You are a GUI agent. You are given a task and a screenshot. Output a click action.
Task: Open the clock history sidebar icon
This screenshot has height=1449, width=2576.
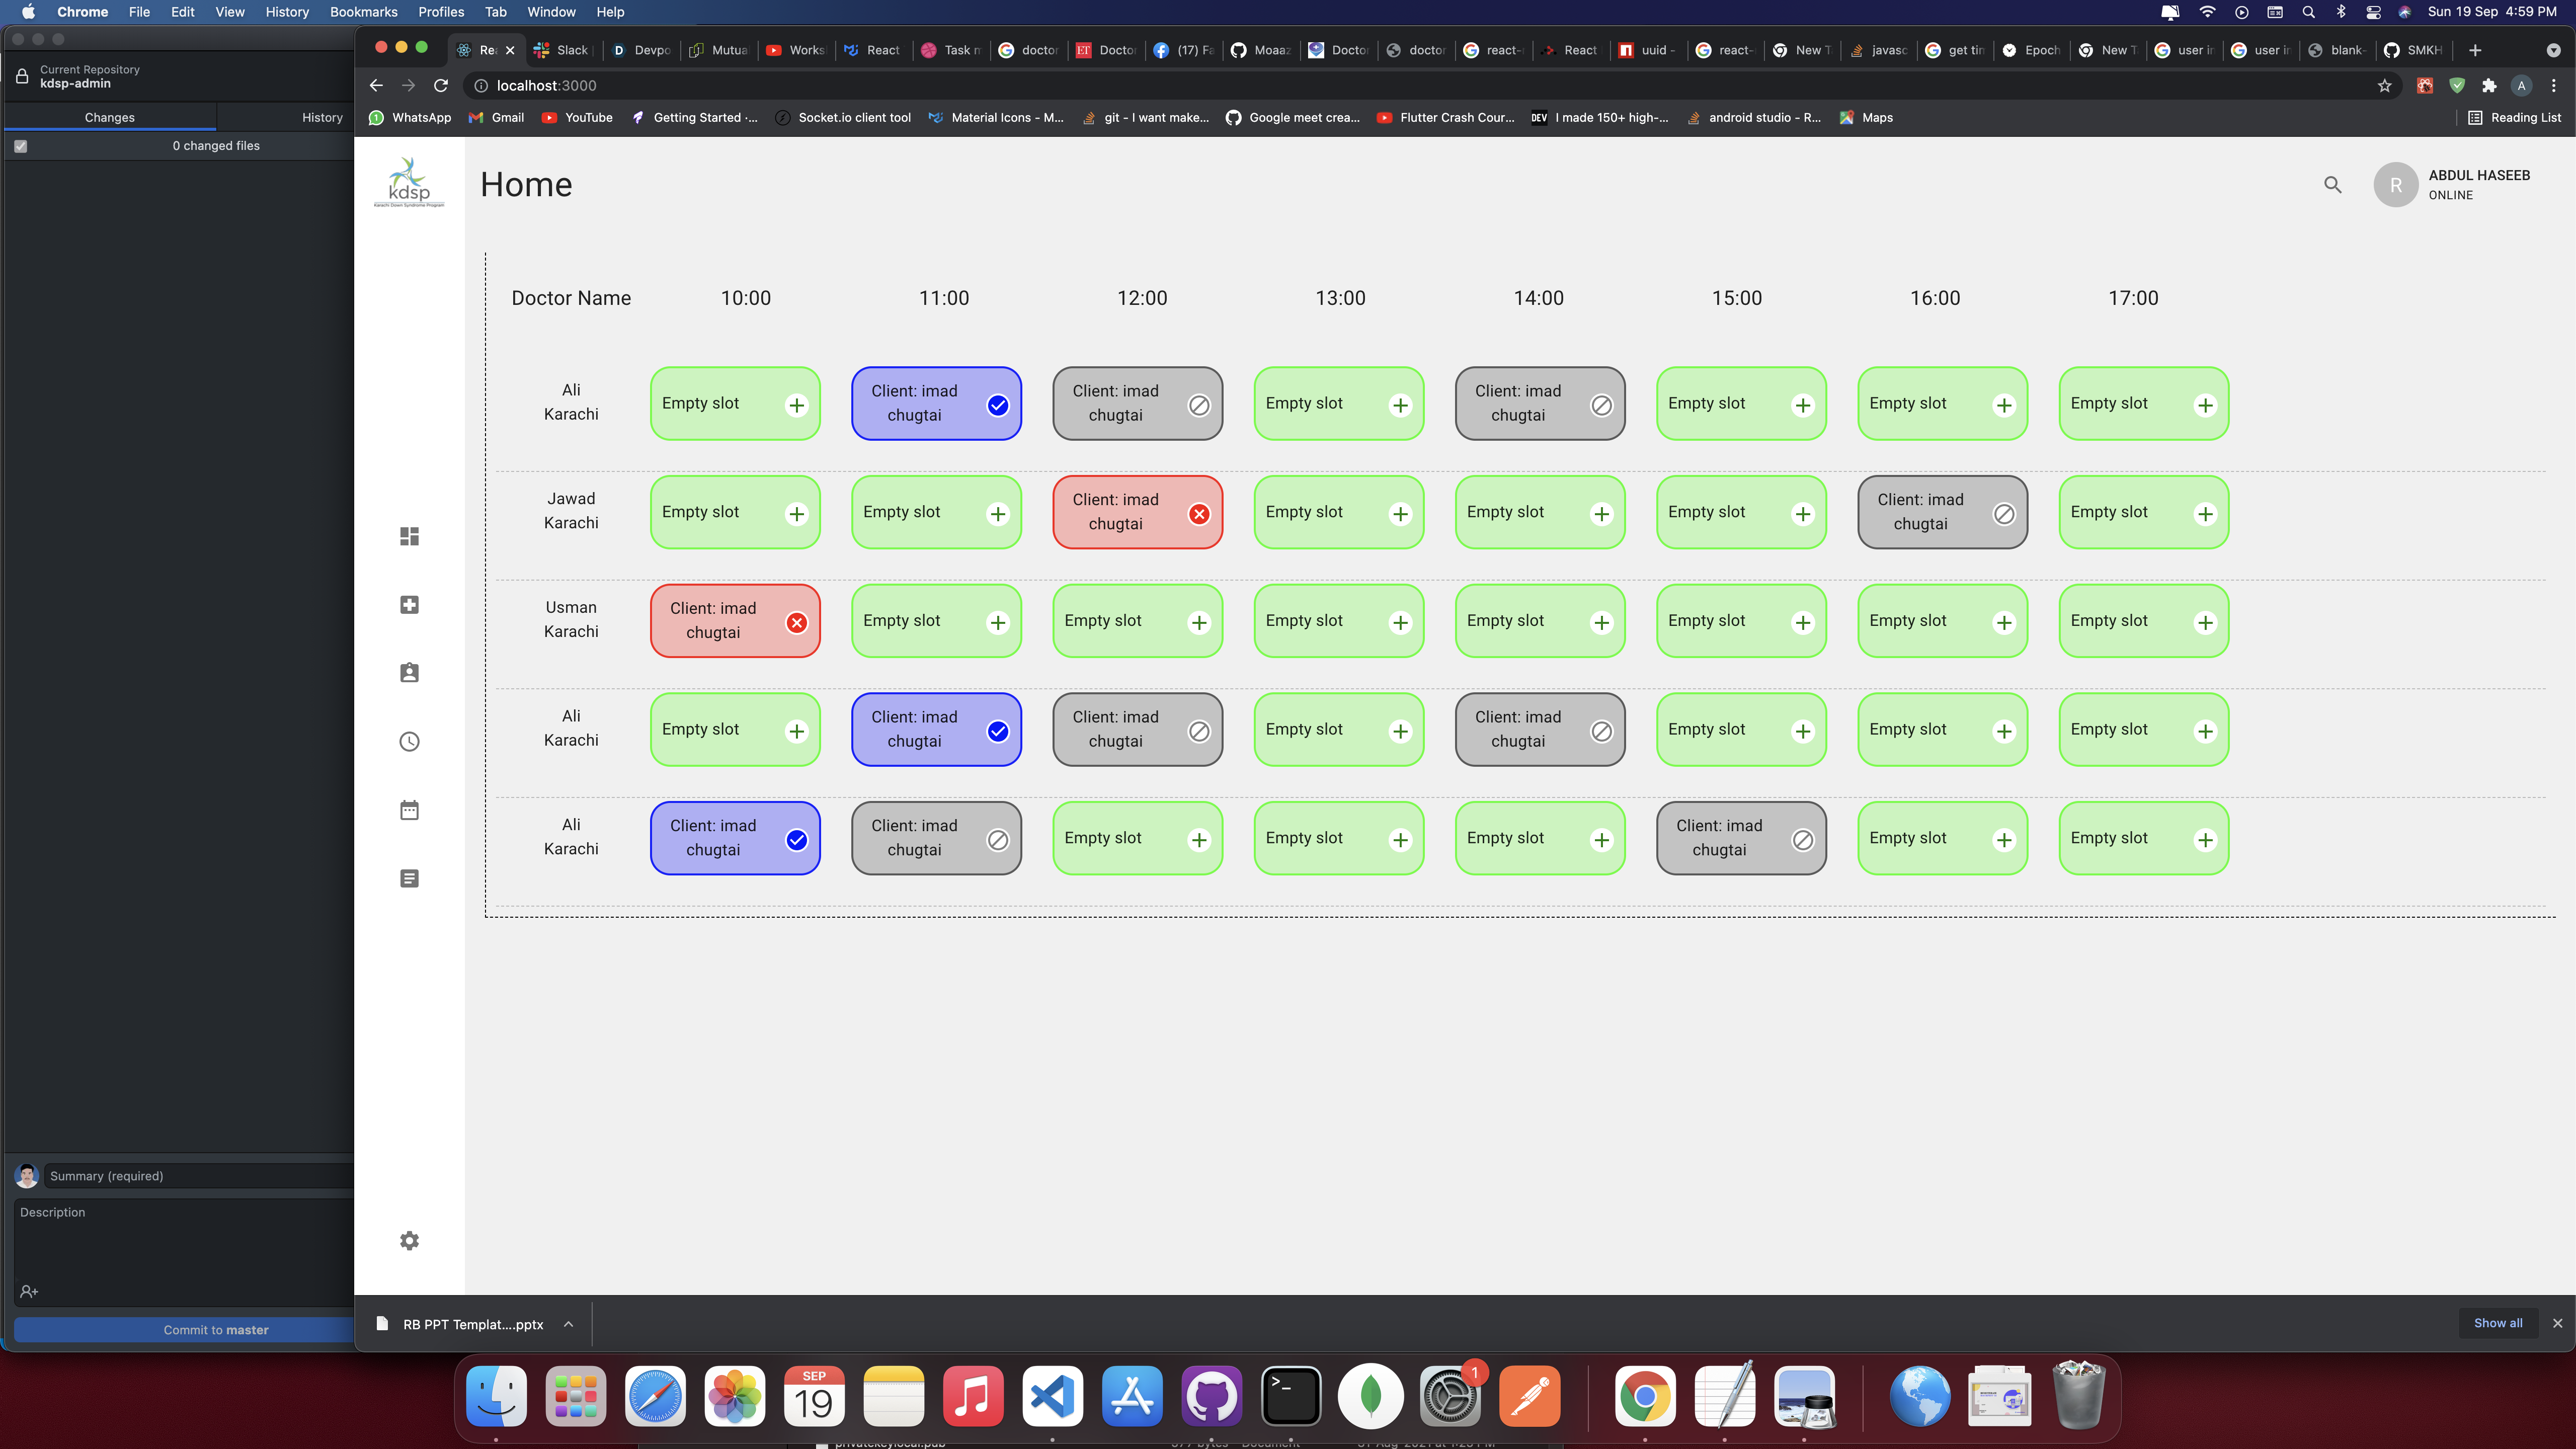409,741
